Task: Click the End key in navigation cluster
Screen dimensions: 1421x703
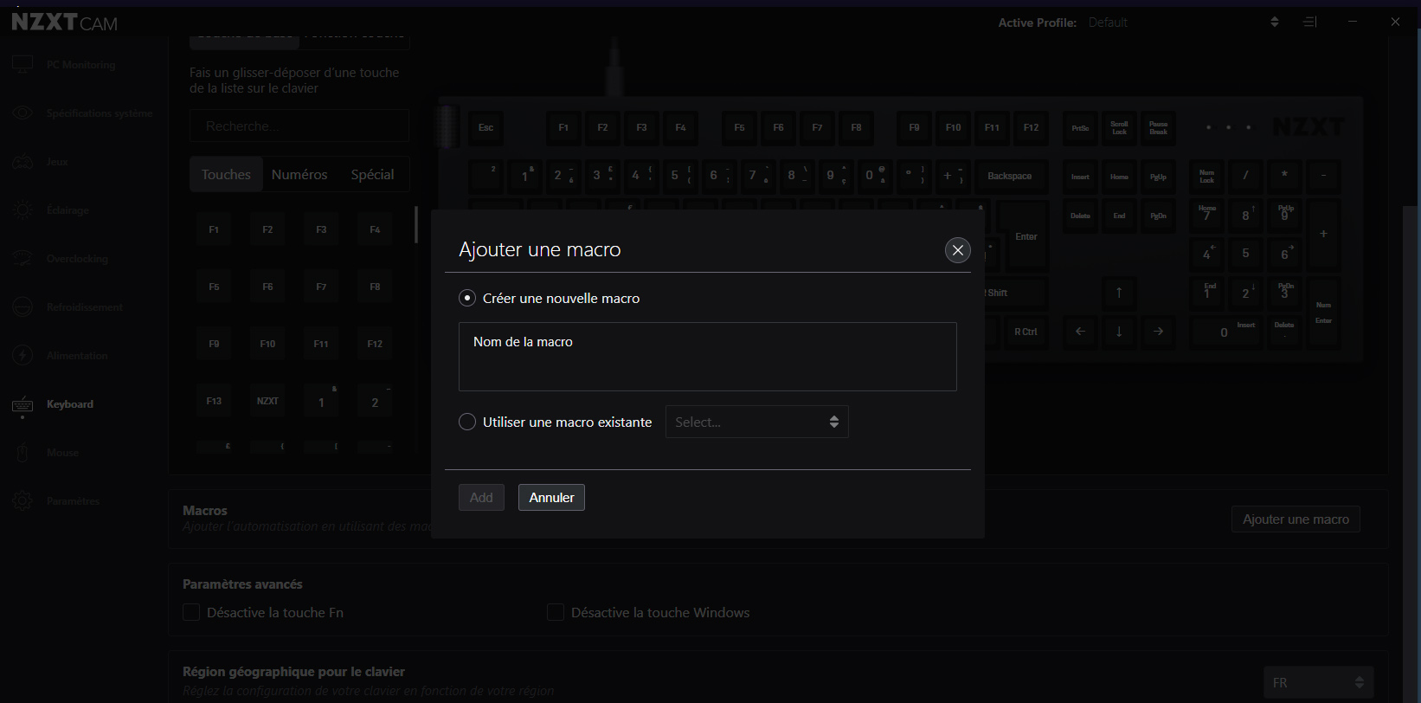Action: tap(1119, 216)
